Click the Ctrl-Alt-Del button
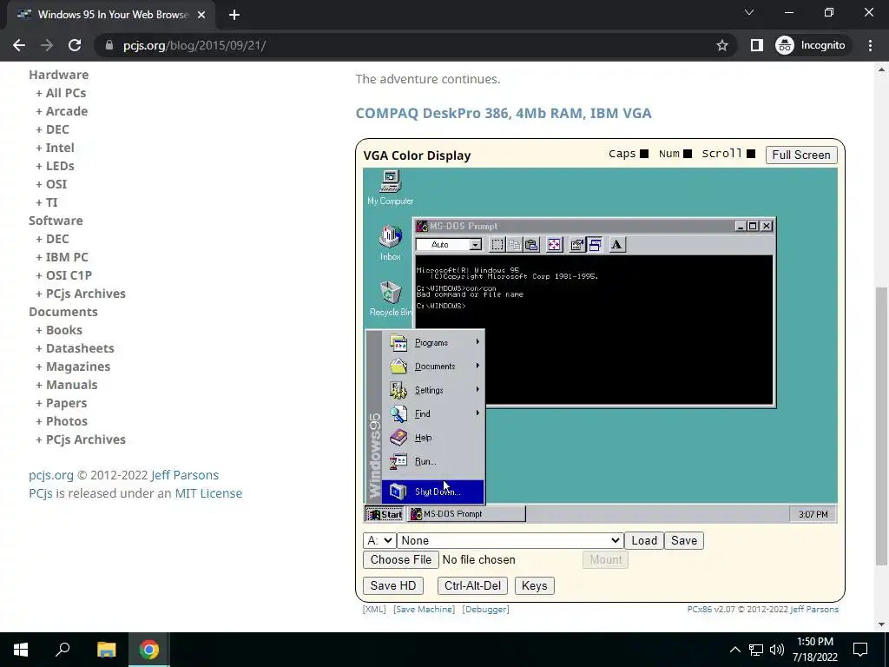889x667 pixels. pos(472,586)
